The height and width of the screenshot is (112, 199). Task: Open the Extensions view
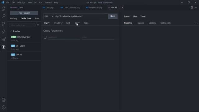point(3,39)
